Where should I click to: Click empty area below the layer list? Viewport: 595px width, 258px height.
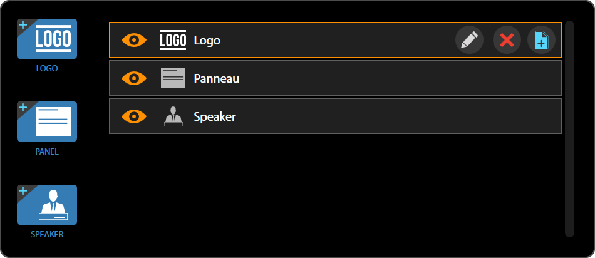[335, 188]
